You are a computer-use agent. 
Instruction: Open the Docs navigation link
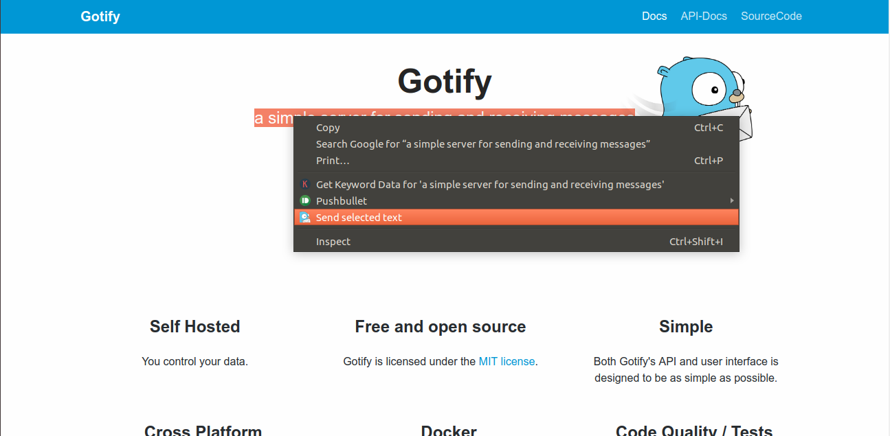click(x=654, y=16)
